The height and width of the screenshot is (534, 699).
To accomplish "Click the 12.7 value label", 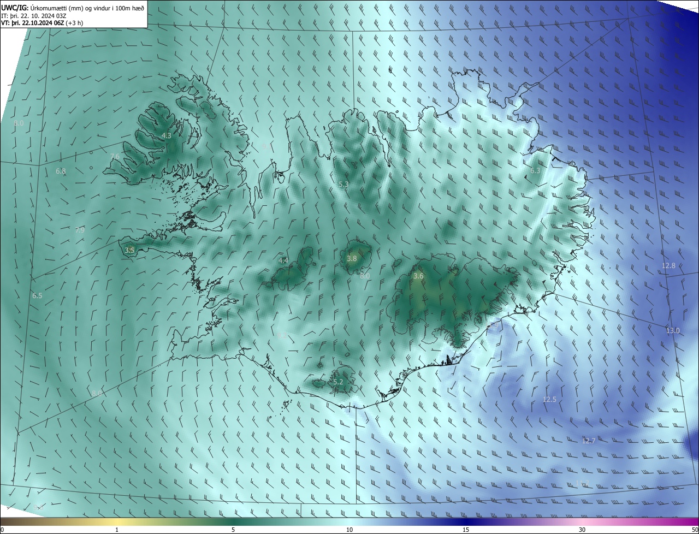I will 588,441.
